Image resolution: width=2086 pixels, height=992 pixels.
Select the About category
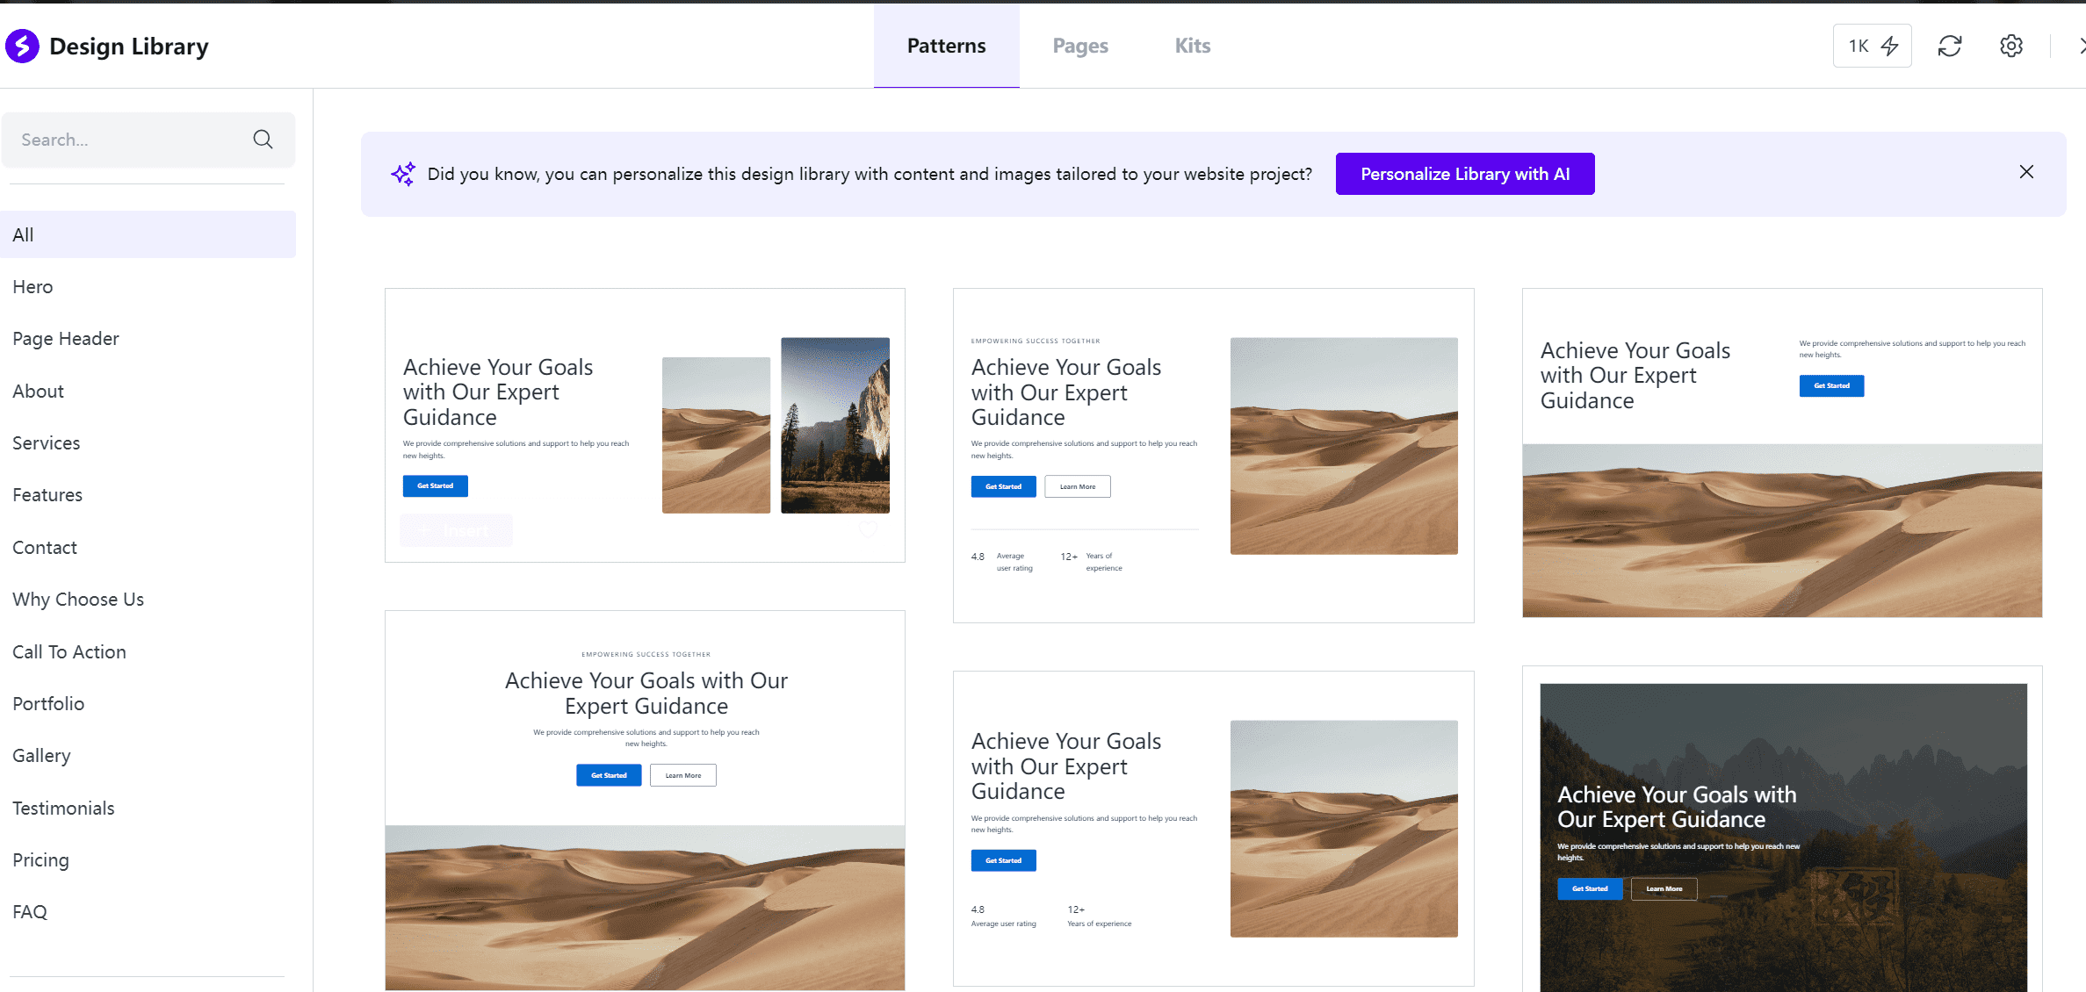click(x=148, y=392)
